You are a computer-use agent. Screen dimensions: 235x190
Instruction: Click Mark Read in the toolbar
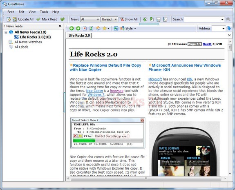(x=47, y=19)
